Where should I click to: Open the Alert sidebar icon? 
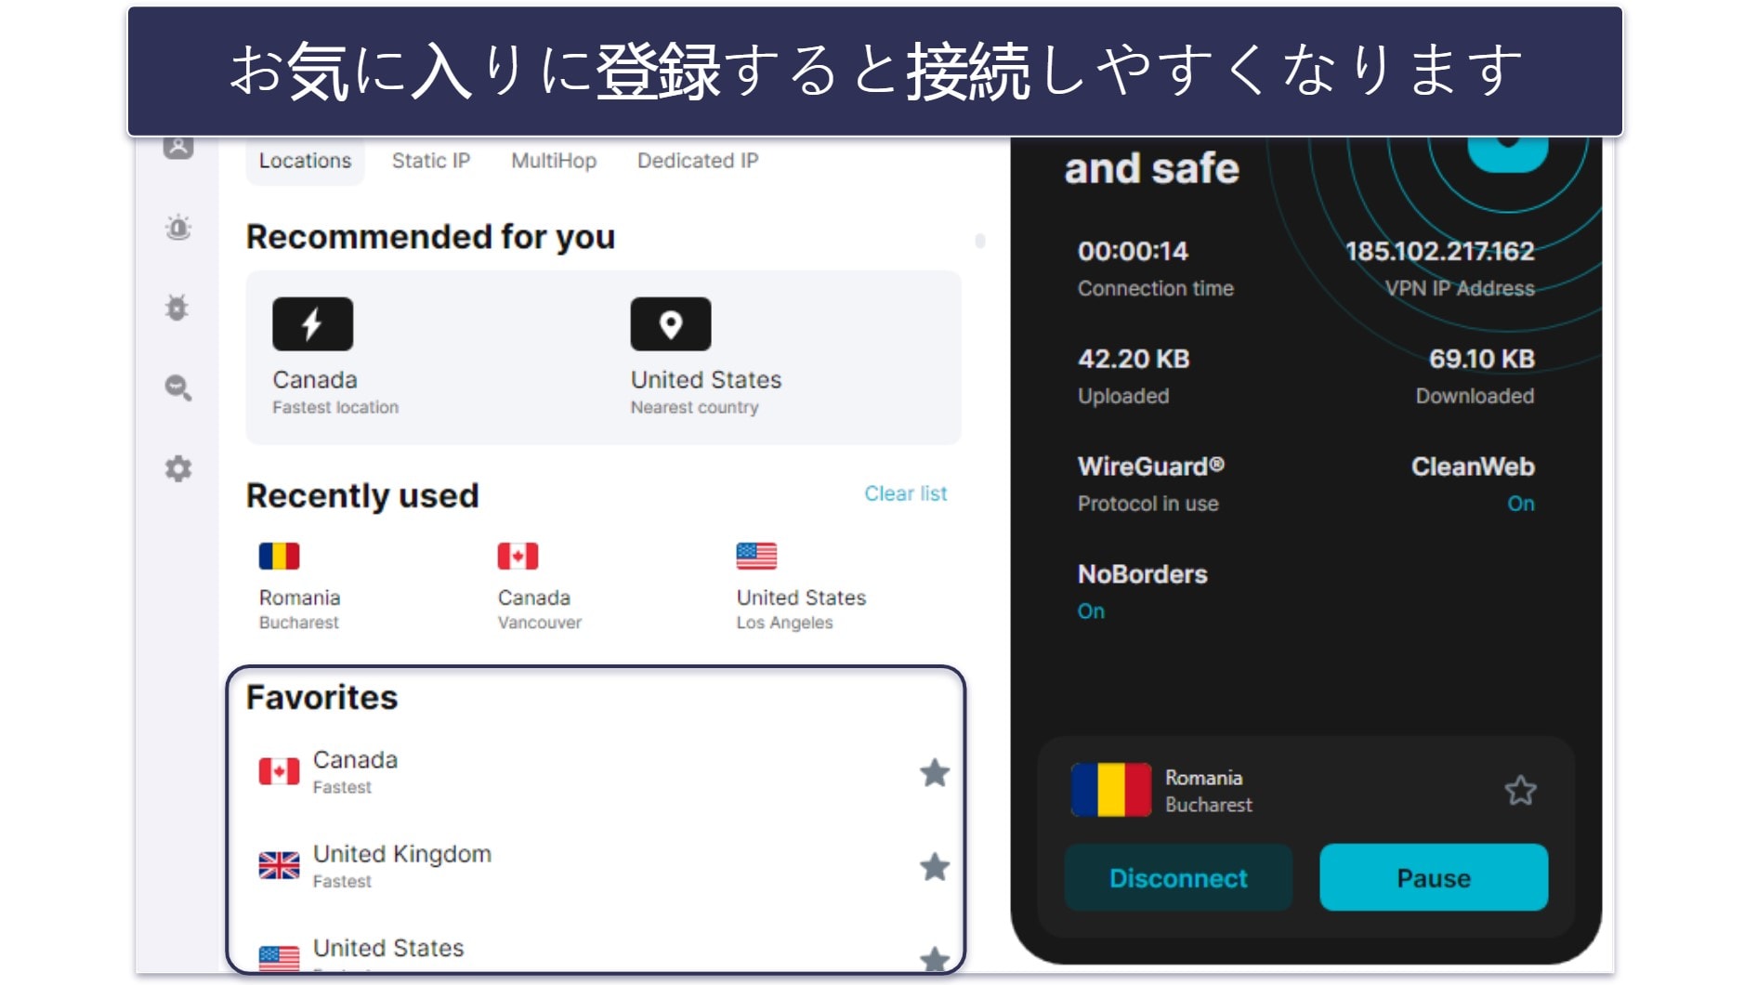(x=177, y=228)
